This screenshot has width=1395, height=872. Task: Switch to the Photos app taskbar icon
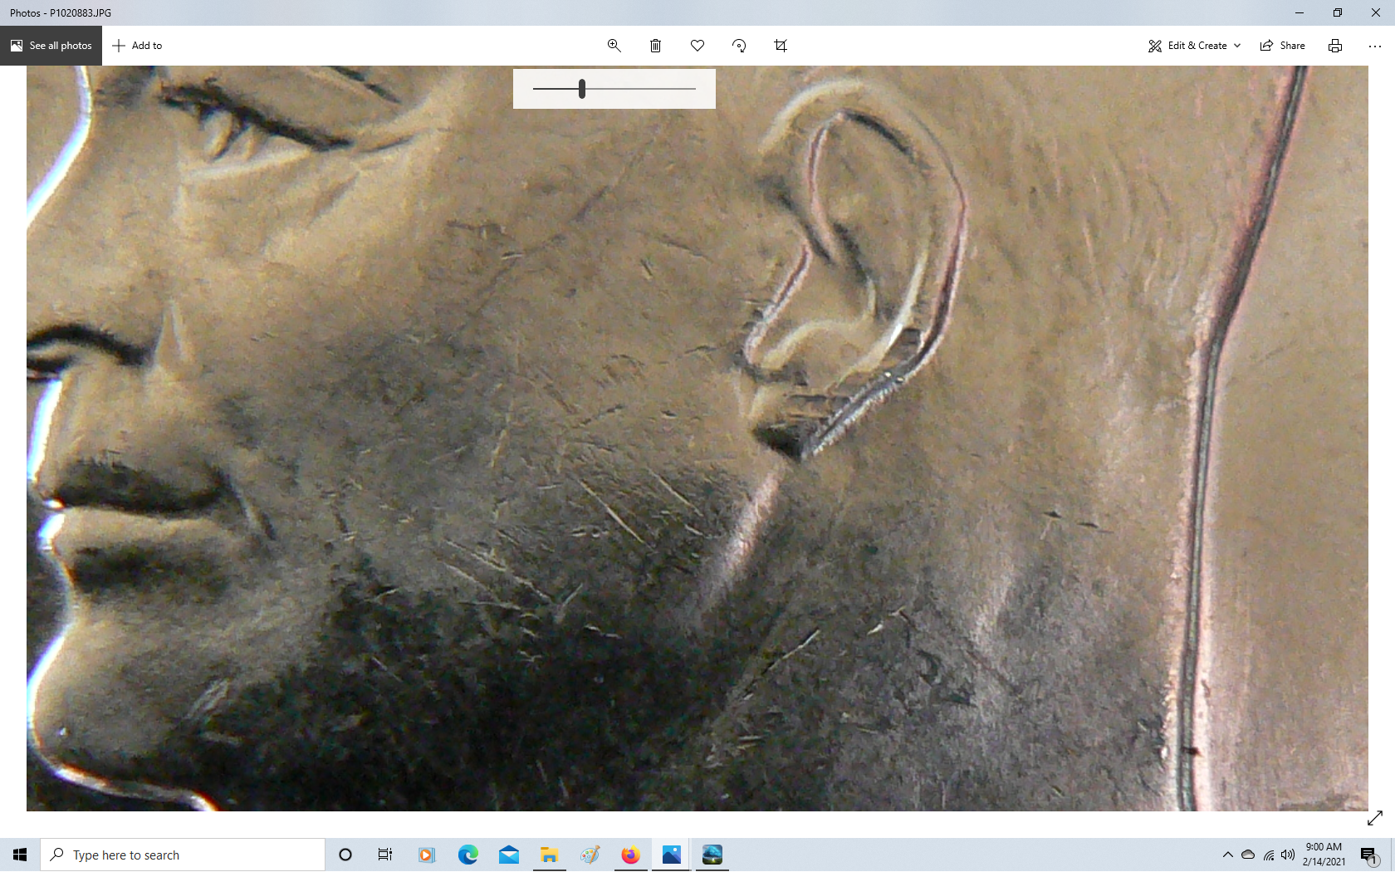tap(671, 855)
